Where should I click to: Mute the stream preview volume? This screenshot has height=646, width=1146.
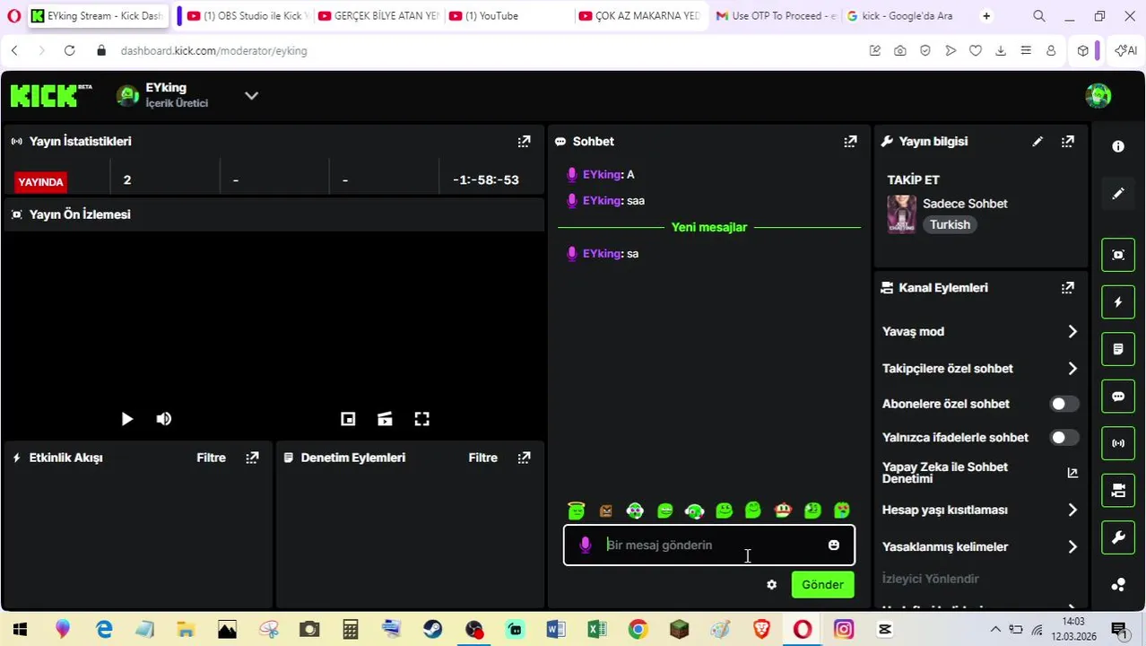point(164,419)
